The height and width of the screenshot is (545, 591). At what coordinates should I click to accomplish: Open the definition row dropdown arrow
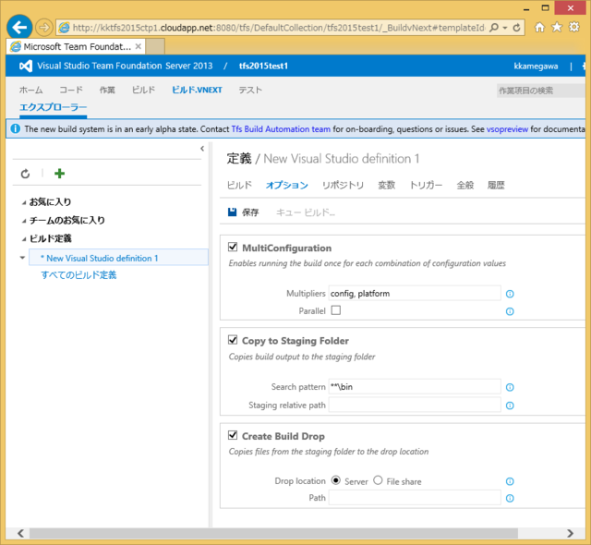point(22,258)
